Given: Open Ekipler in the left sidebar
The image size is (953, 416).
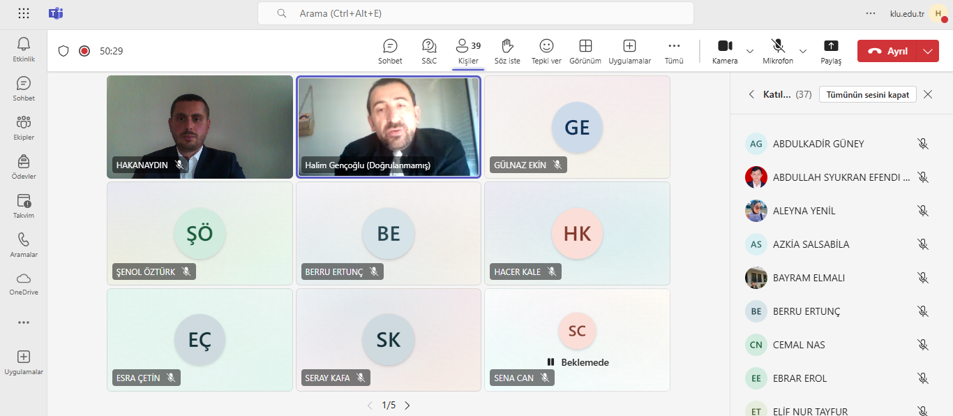Looking at the screenshot, I should [24, 128].
